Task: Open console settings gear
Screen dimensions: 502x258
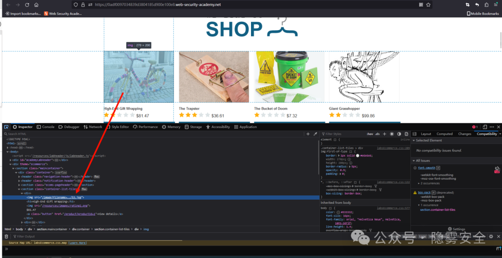Action: 491,236
